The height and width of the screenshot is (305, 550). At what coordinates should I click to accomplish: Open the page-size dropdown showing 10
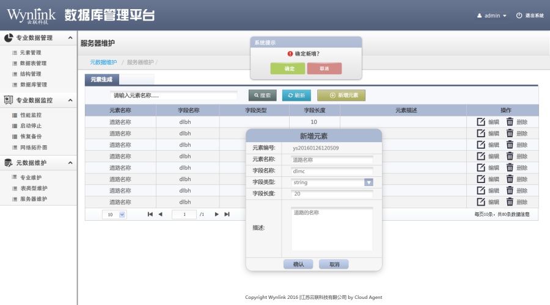pos(114,214)
